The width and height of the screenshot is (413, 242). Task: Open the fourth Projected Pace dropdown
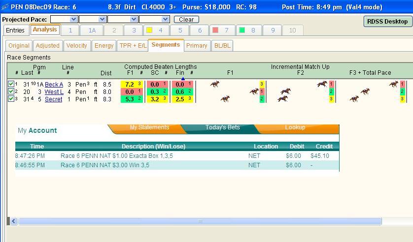point(166,19)
